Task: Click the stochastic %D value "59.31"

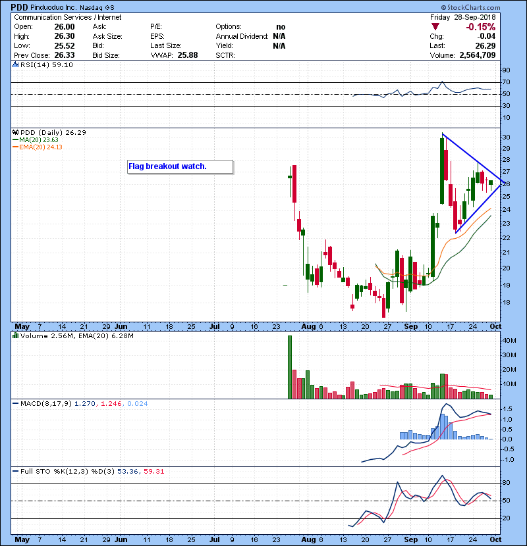Action: 153,471
